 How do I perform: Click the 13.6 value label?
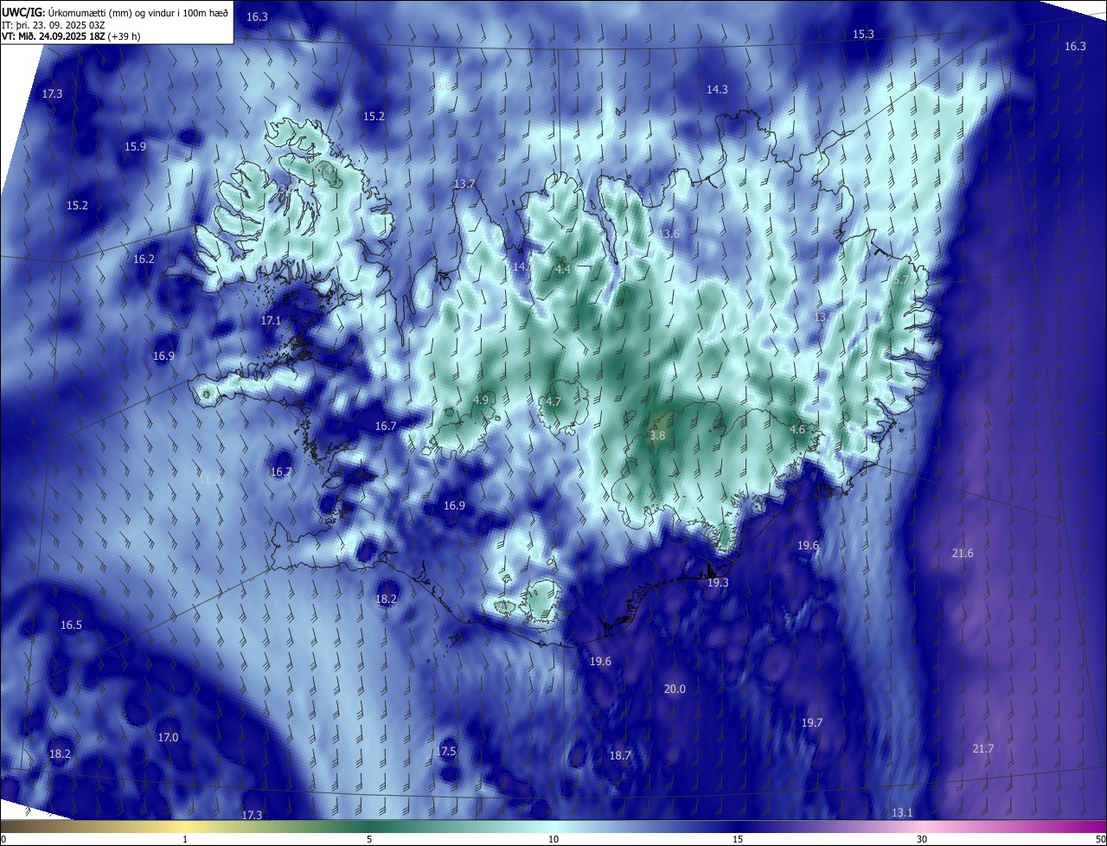[669, 234]
